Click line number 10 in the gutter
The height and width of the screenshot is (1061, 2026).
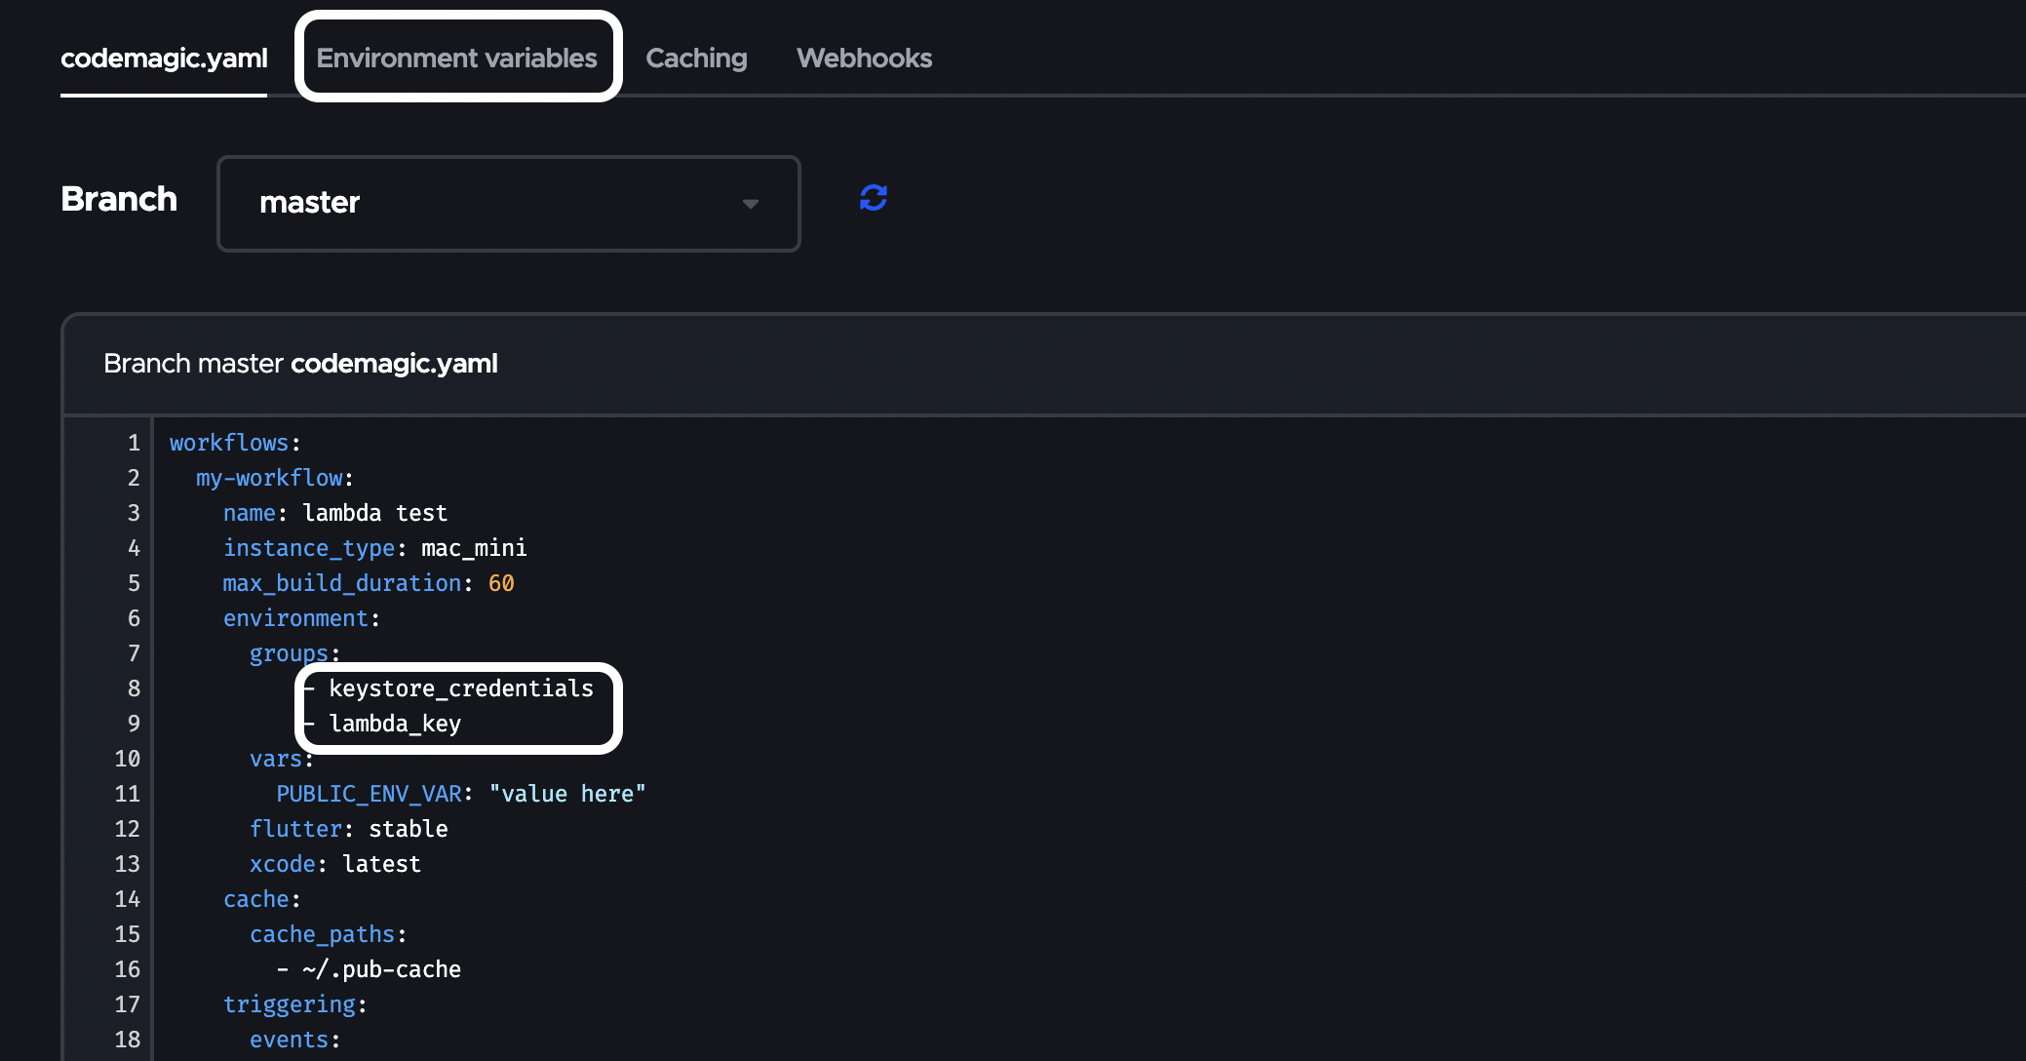[x=128, y=759]
